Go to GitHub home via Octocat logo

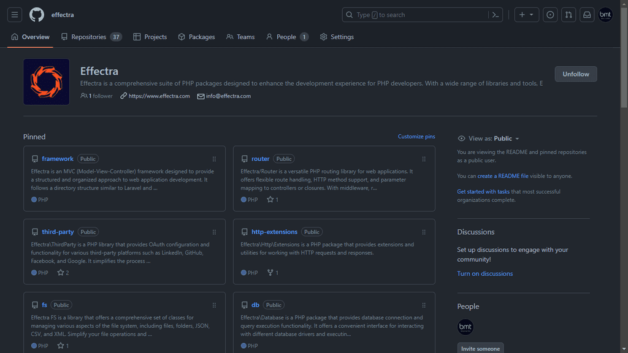36,15
